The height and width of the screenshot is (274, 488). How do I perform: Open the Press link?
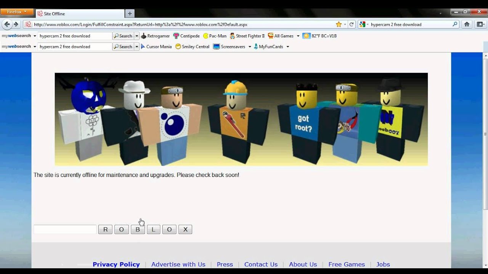[225, 264]
